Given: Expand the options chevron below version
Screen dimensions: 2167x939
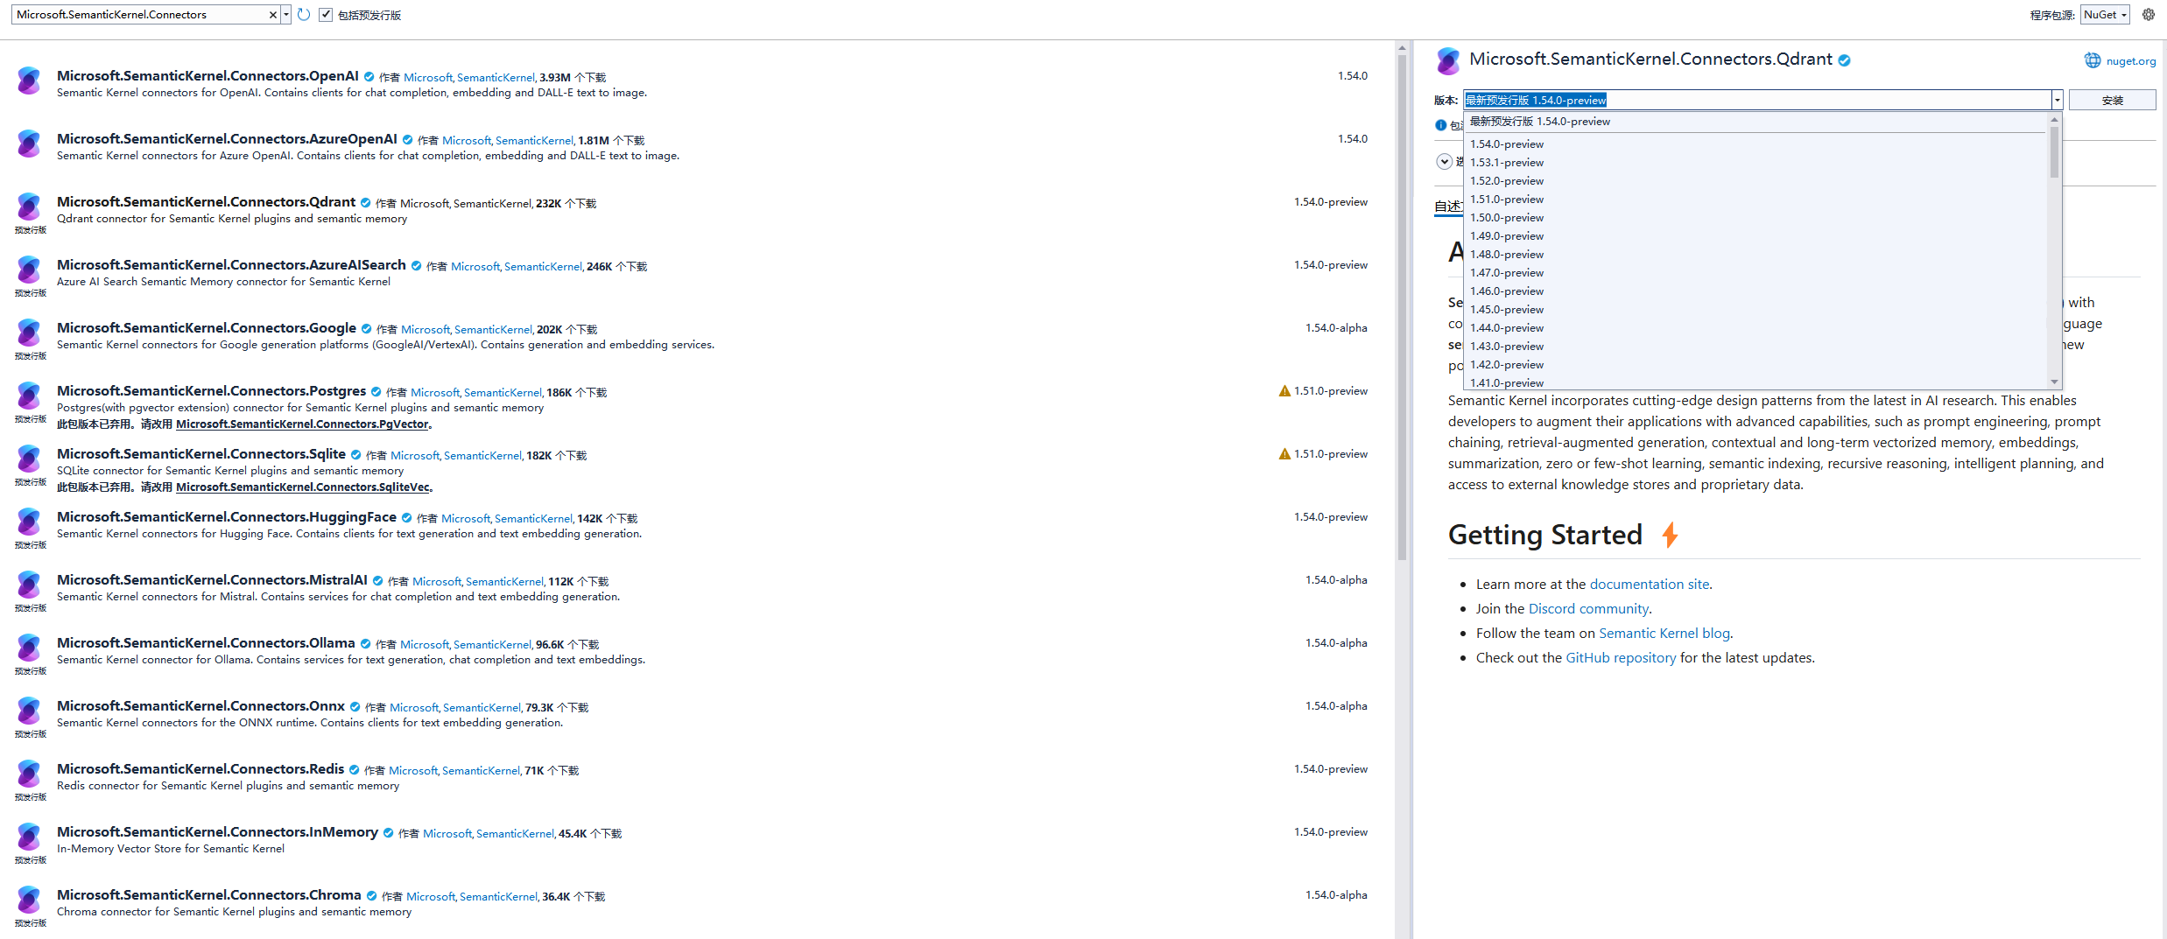Looking at the screenshot, I should [1445, 161].
